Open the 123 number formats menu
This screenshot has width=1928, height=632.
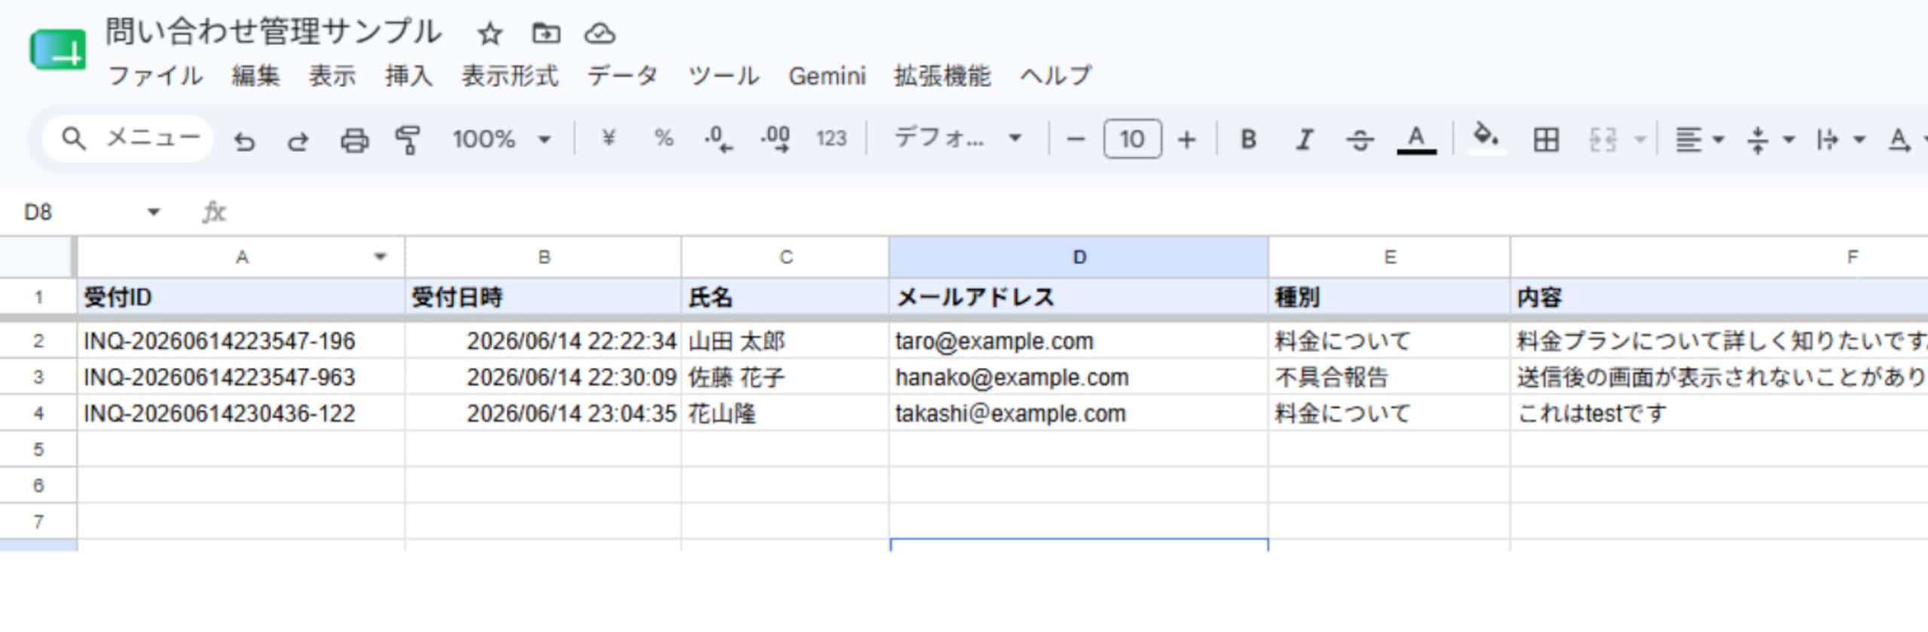[831, 138]
